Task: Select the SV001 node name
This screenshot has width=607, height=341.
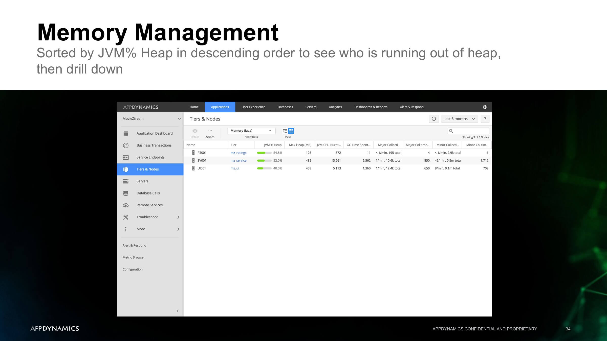Action: point(202,160)
